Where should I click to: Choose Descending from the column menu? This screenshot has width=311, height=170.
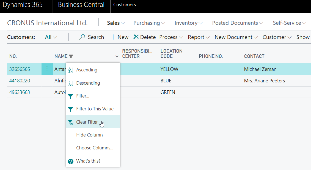pyautogui.click(x=93, y=83)
